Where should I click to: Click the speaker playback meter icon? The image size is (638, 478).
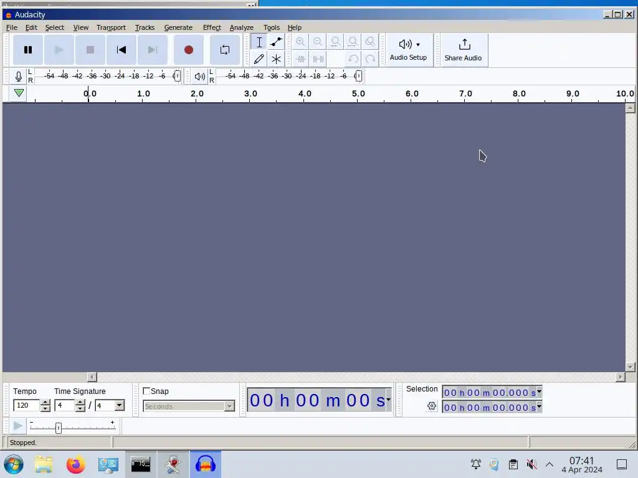(x=199, y=76)
